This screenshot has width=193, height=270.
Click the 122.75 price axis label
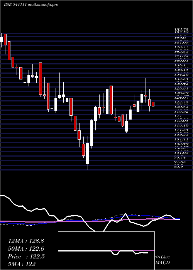(x=181, y=102)
